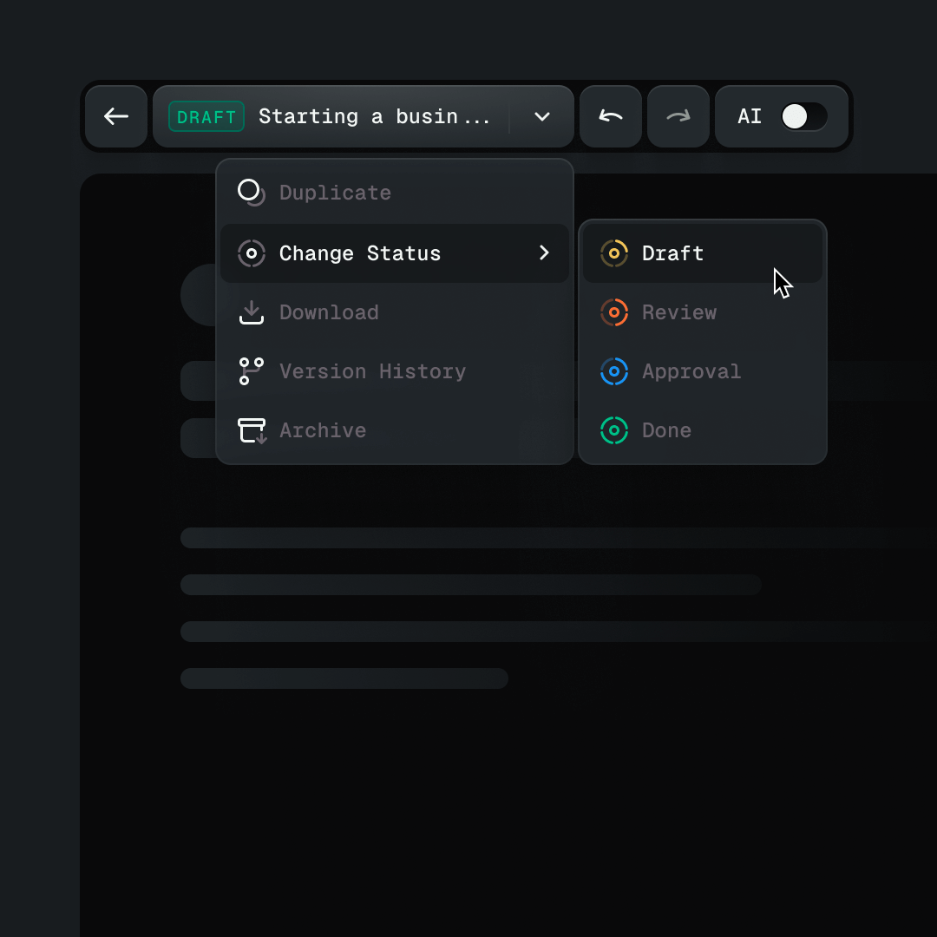
Task: Click the orange Review status icon
Action: point(614,312)
